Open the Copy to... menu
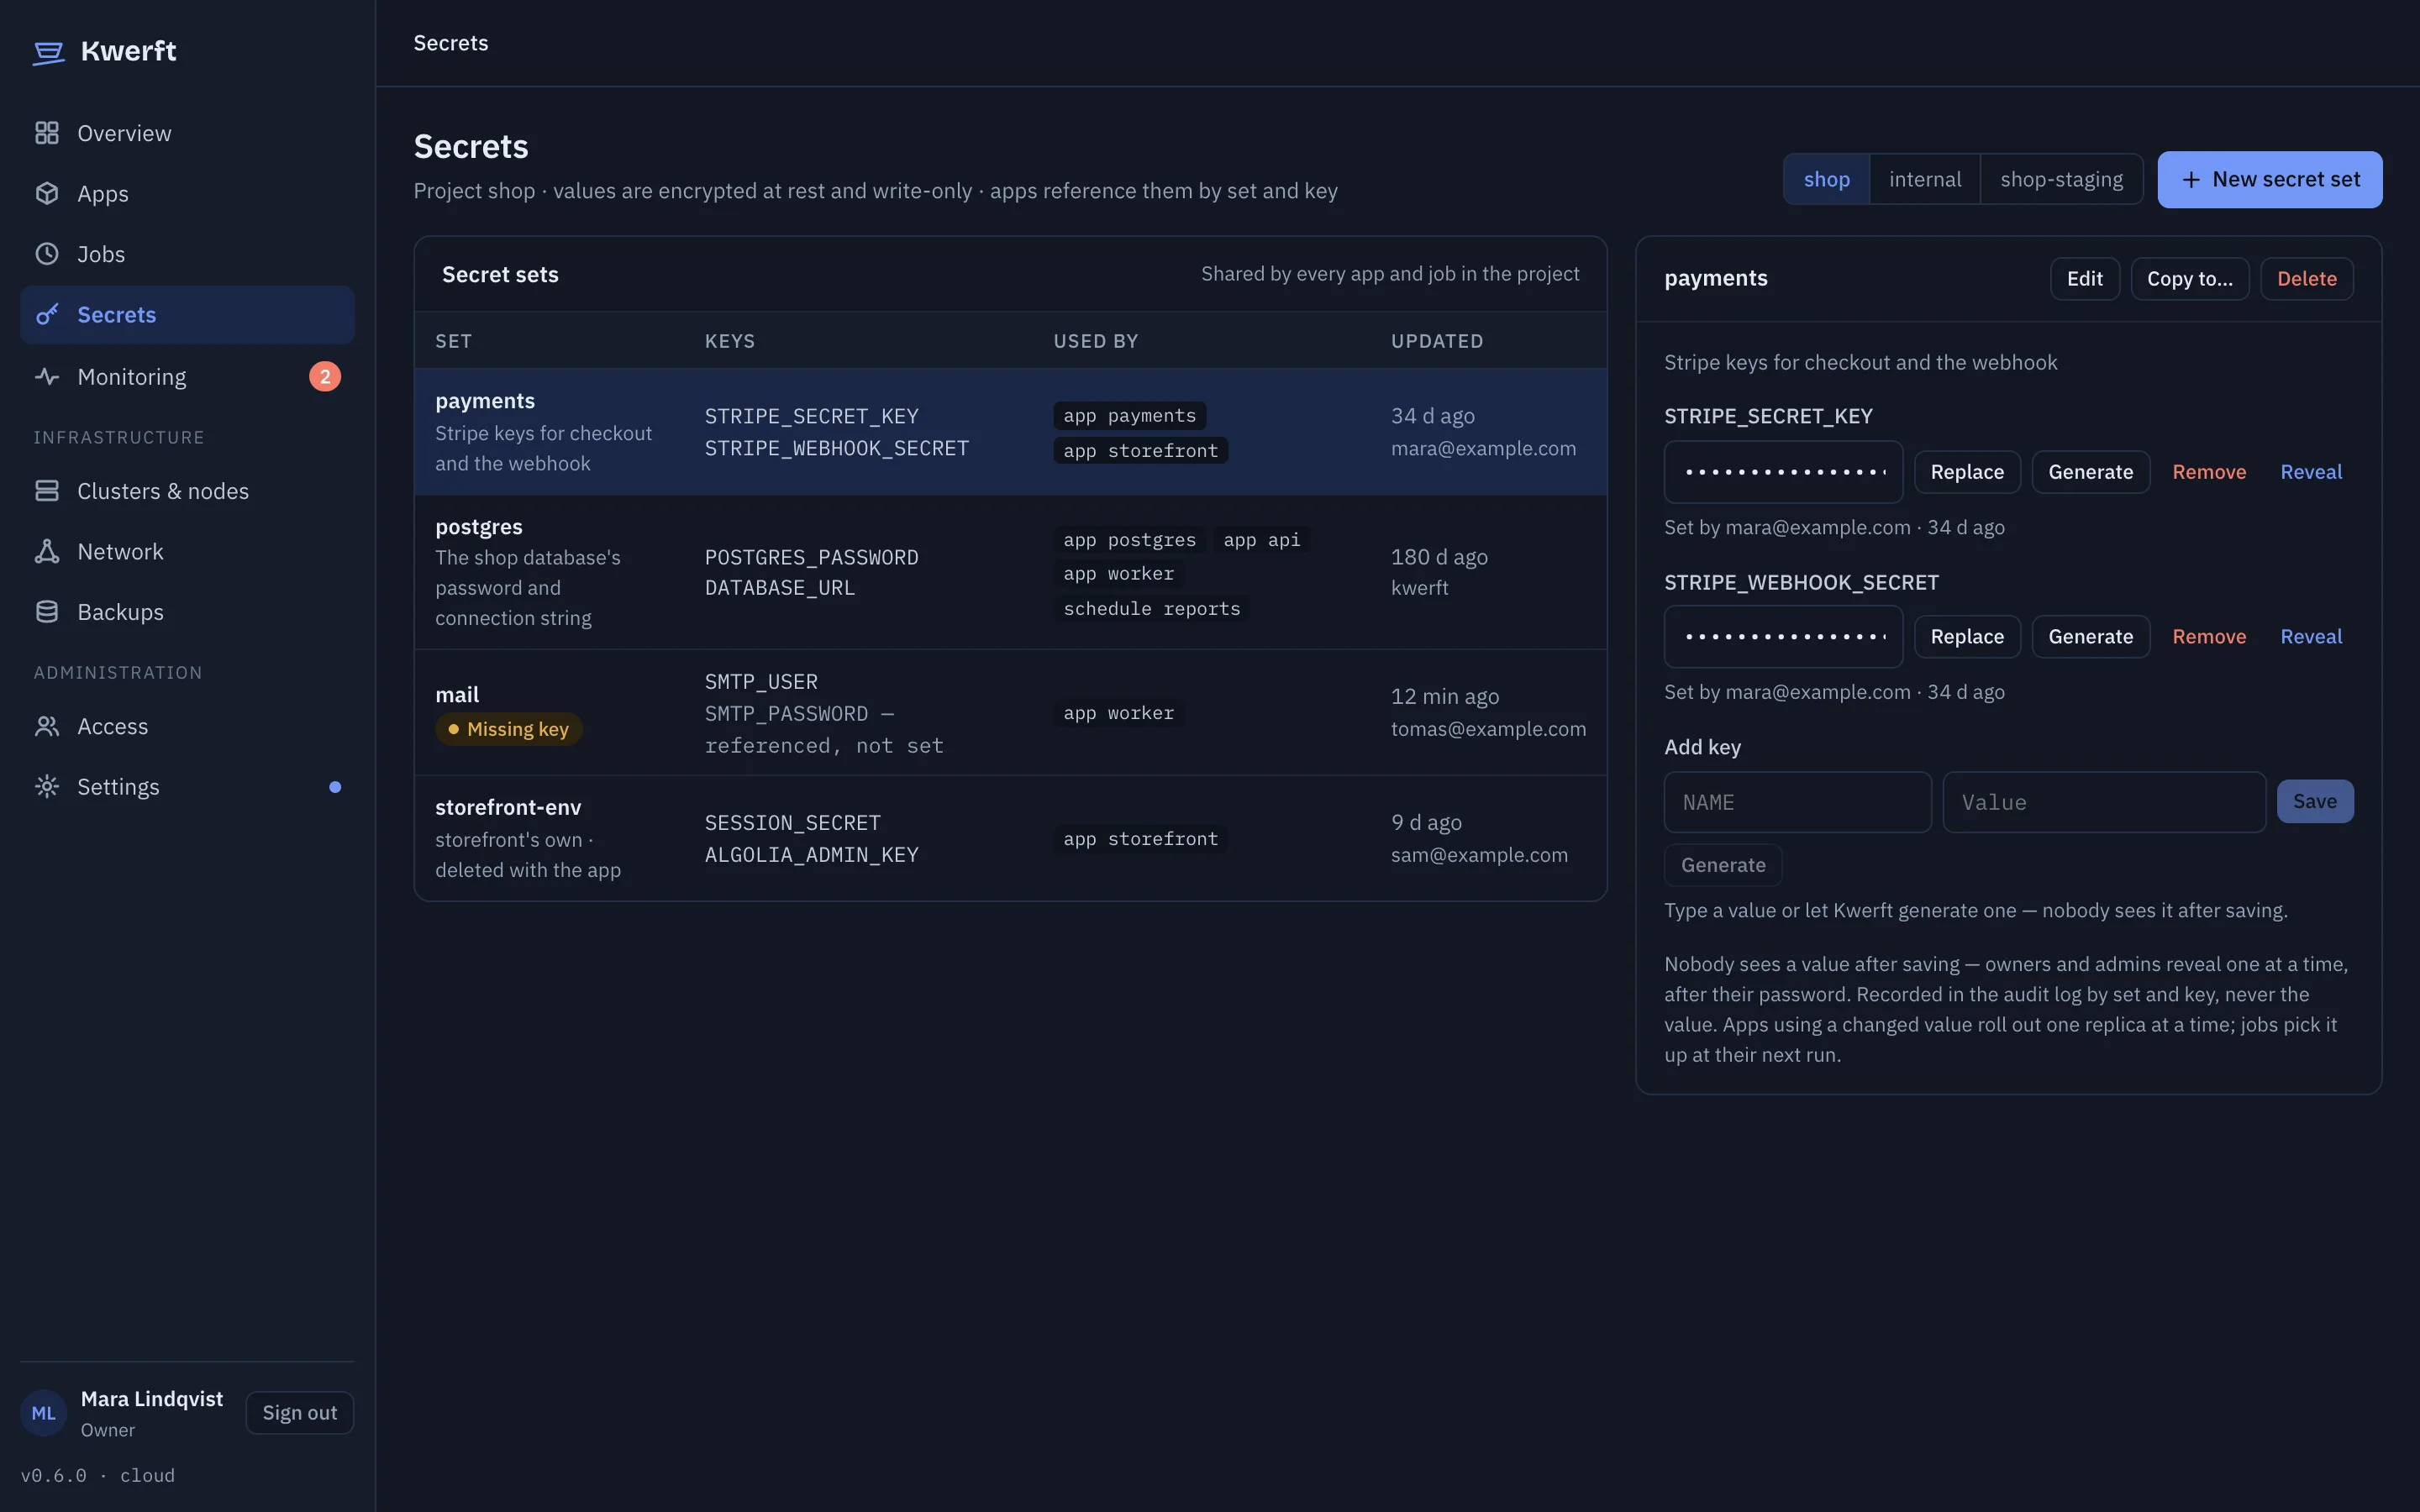 [x=2190, y=279]
